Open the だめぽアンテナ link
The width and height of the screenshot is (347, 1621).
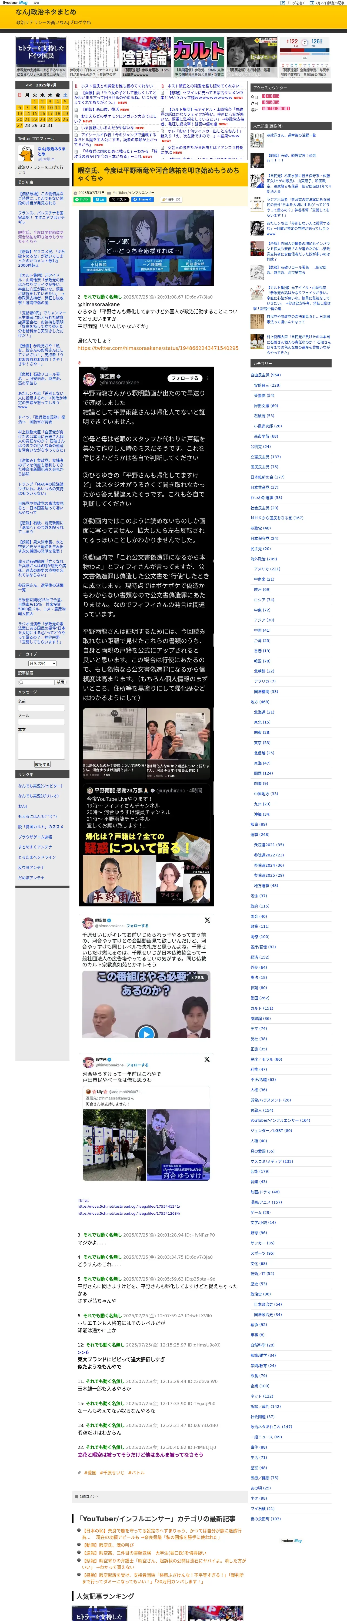tap(32, 878)
